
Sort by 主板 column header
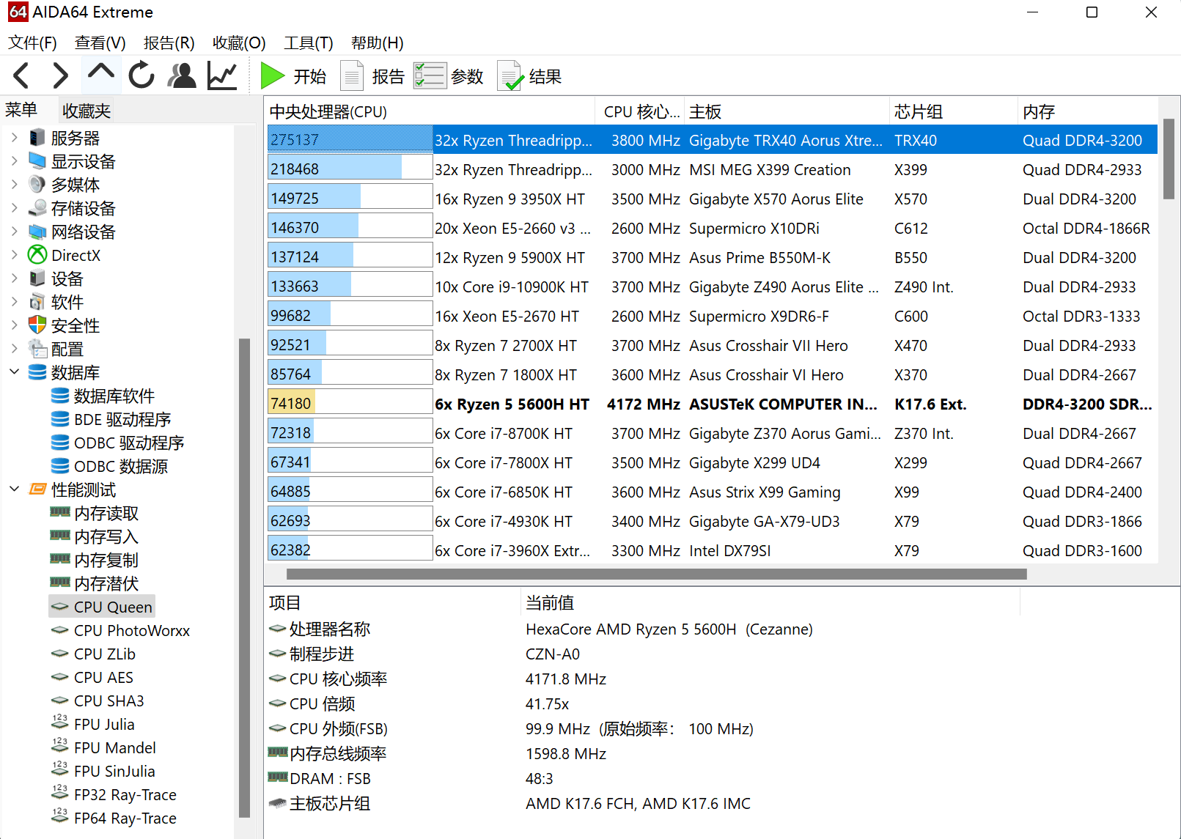click(787, 111)
